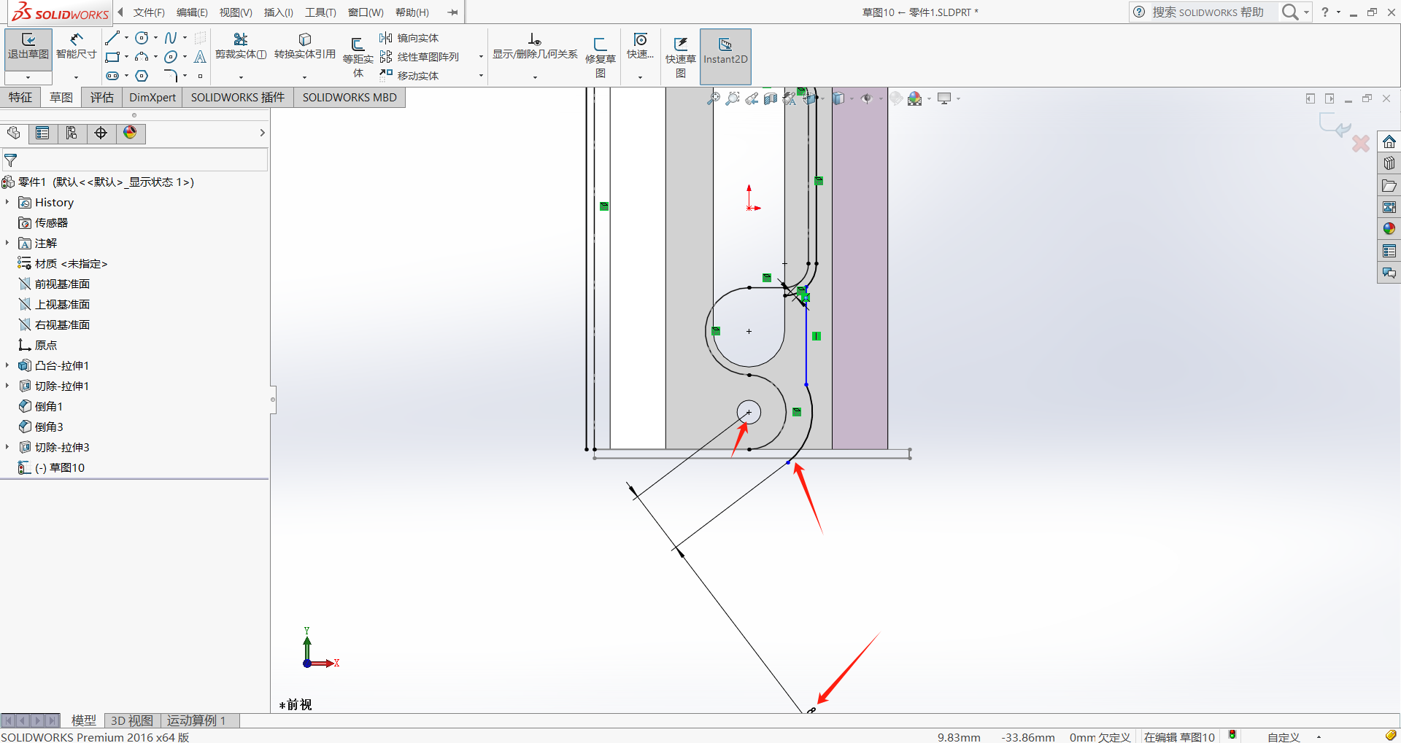Open the DisplayManager color-ball tab
This screenshot has height=743, width=1401.
tap(130, 133)
